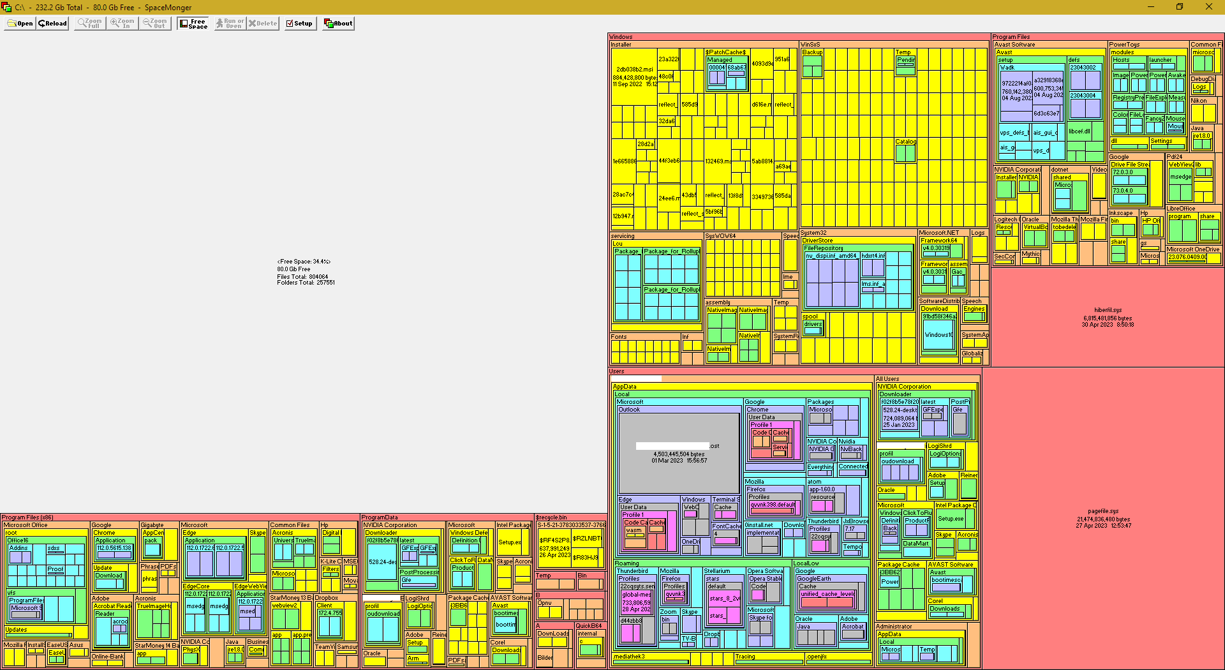Click the System32 folder label
Image resolution: width=1225 pixels, height=670 pixels.
pos(813,233)
